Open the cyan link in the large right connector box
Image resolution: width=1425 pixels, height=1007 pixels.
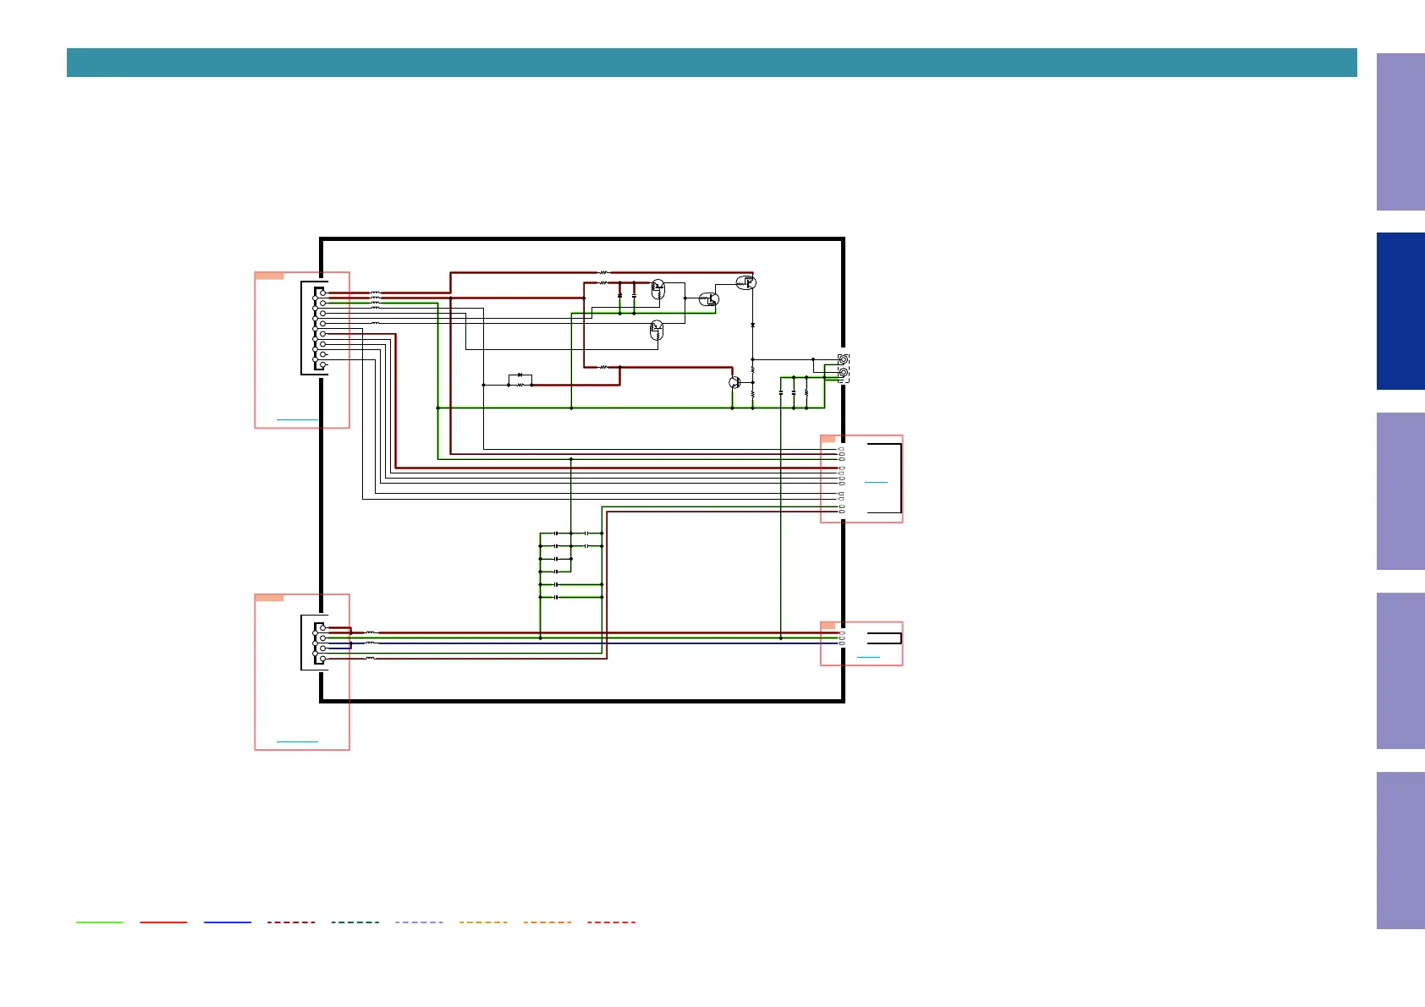pos(877,482)
